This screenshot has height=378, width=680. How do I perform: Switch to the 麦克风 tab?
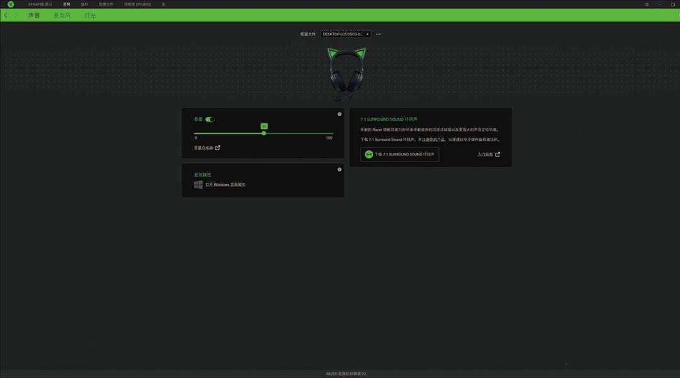(62, 16)
